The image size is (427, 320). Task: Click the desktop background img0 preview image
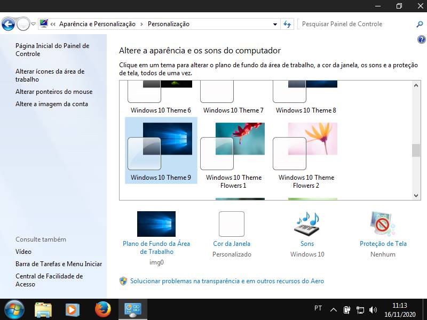[156, 224]
